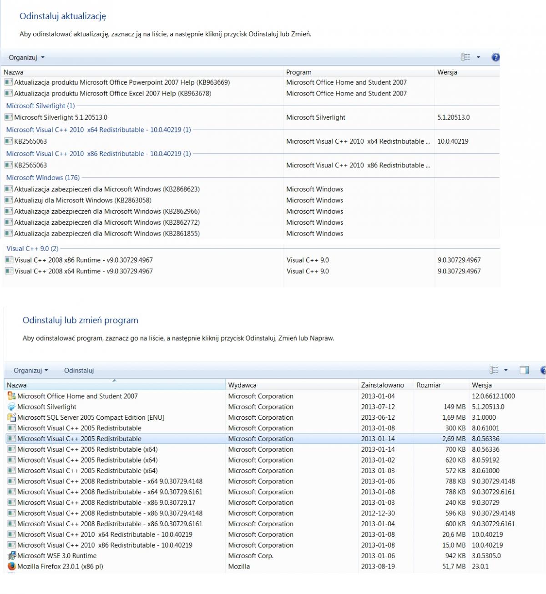546x594 pixels.
Task: Click the icon of the Powerpoint 2007 Help update KB963669
Action: click(9, 82)
